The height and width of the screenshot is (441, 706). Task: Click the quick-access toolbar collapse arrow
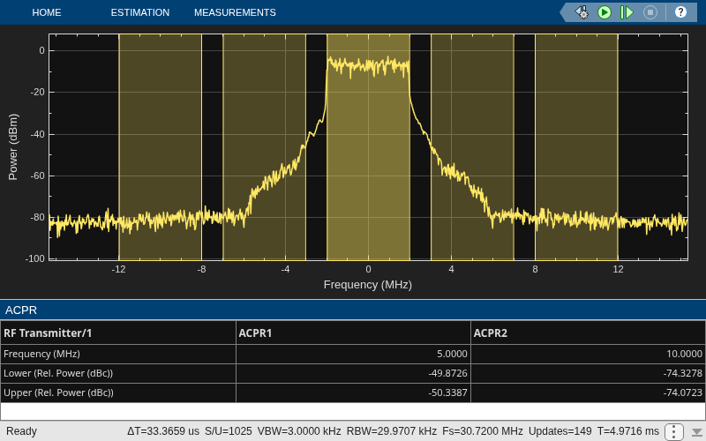click(564, 12)
